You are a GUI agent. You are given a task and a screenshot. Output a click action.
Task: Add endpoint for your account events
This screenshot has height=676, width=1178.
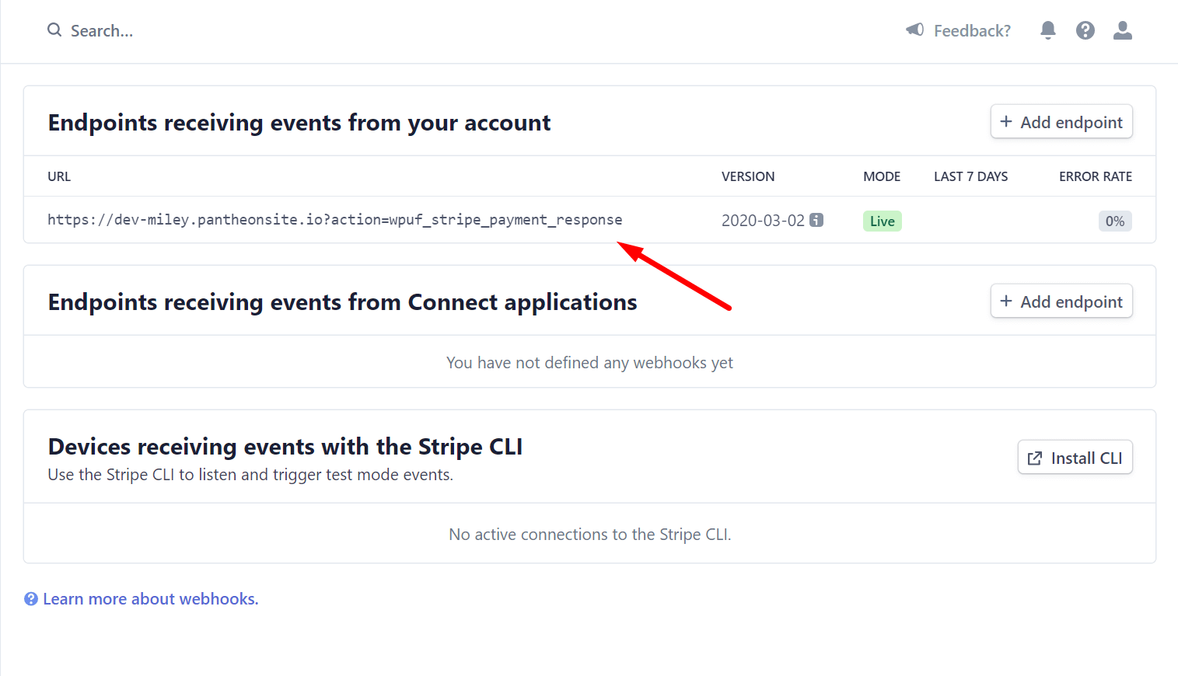coord(1061,122)
